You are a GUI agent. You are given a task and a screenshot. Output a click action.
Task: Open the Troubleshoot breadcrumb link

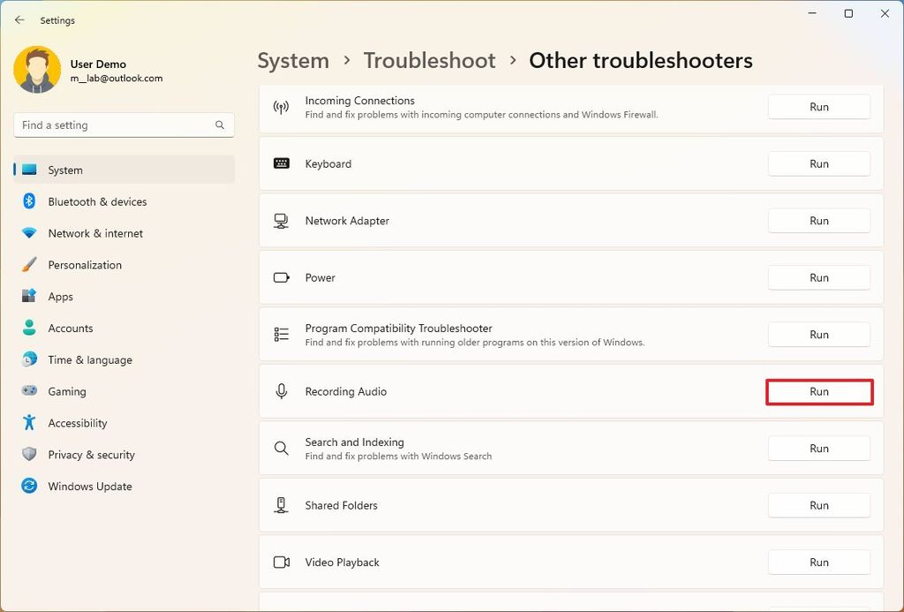click(x=429, y=60)
